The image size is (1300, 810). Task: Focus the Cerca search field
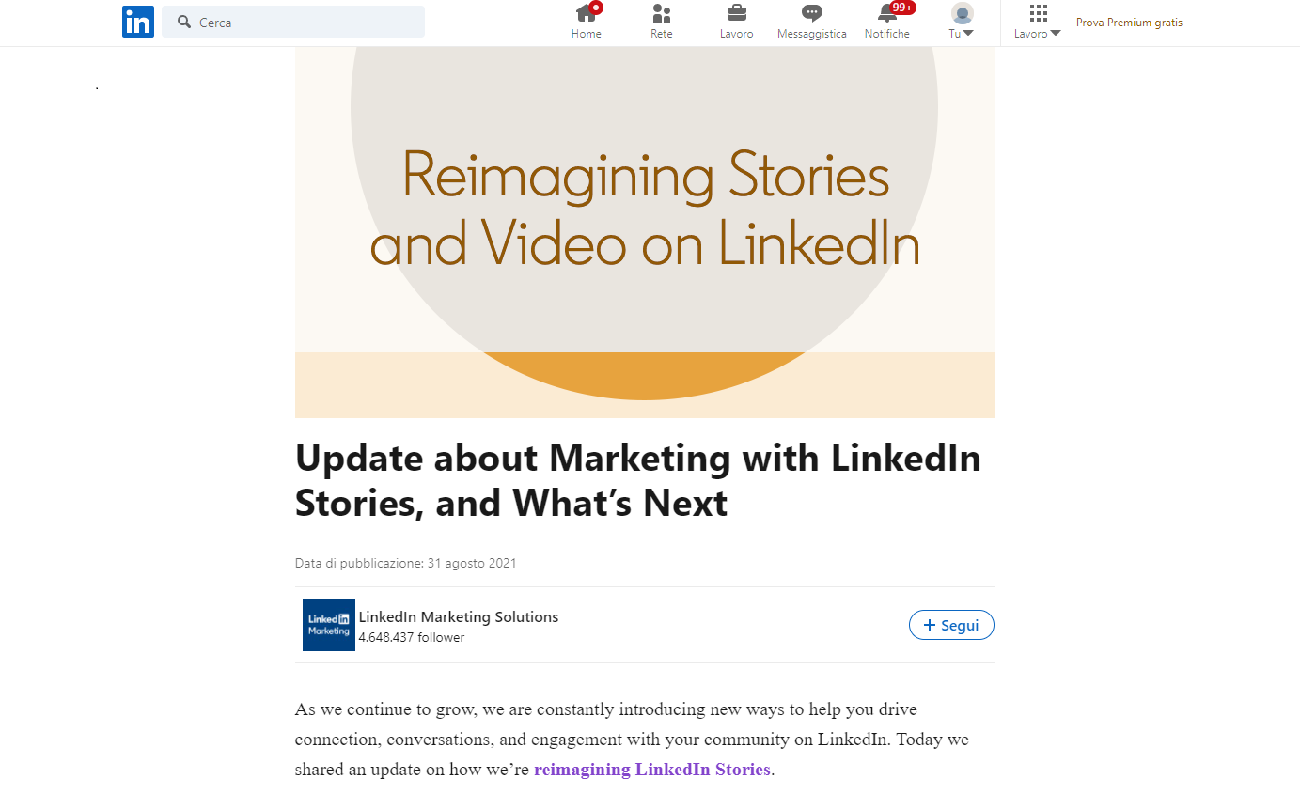[x=293, y=22]
